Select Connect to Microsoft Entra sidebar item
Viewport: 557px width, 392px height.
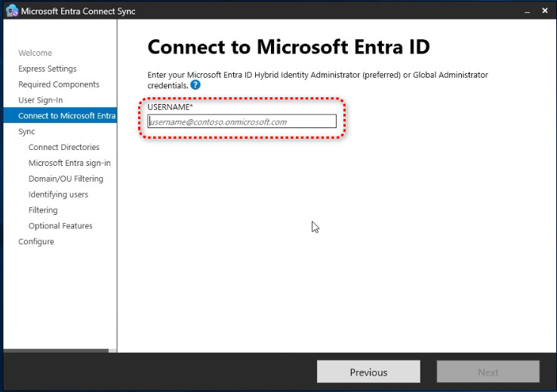click(x=66, y=115)
